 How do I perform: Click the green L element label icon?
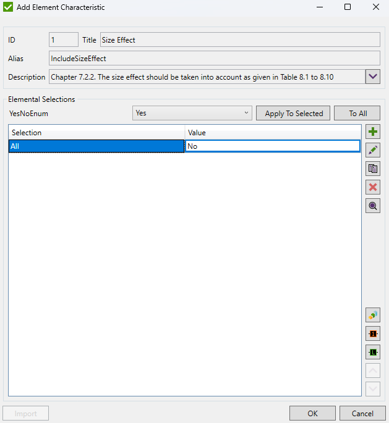(373, 352)
